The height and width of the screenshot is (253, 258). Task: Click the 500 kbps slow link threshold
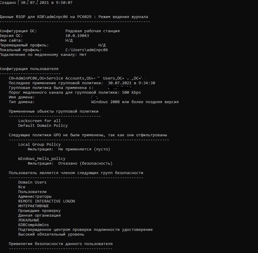(131, 92)
